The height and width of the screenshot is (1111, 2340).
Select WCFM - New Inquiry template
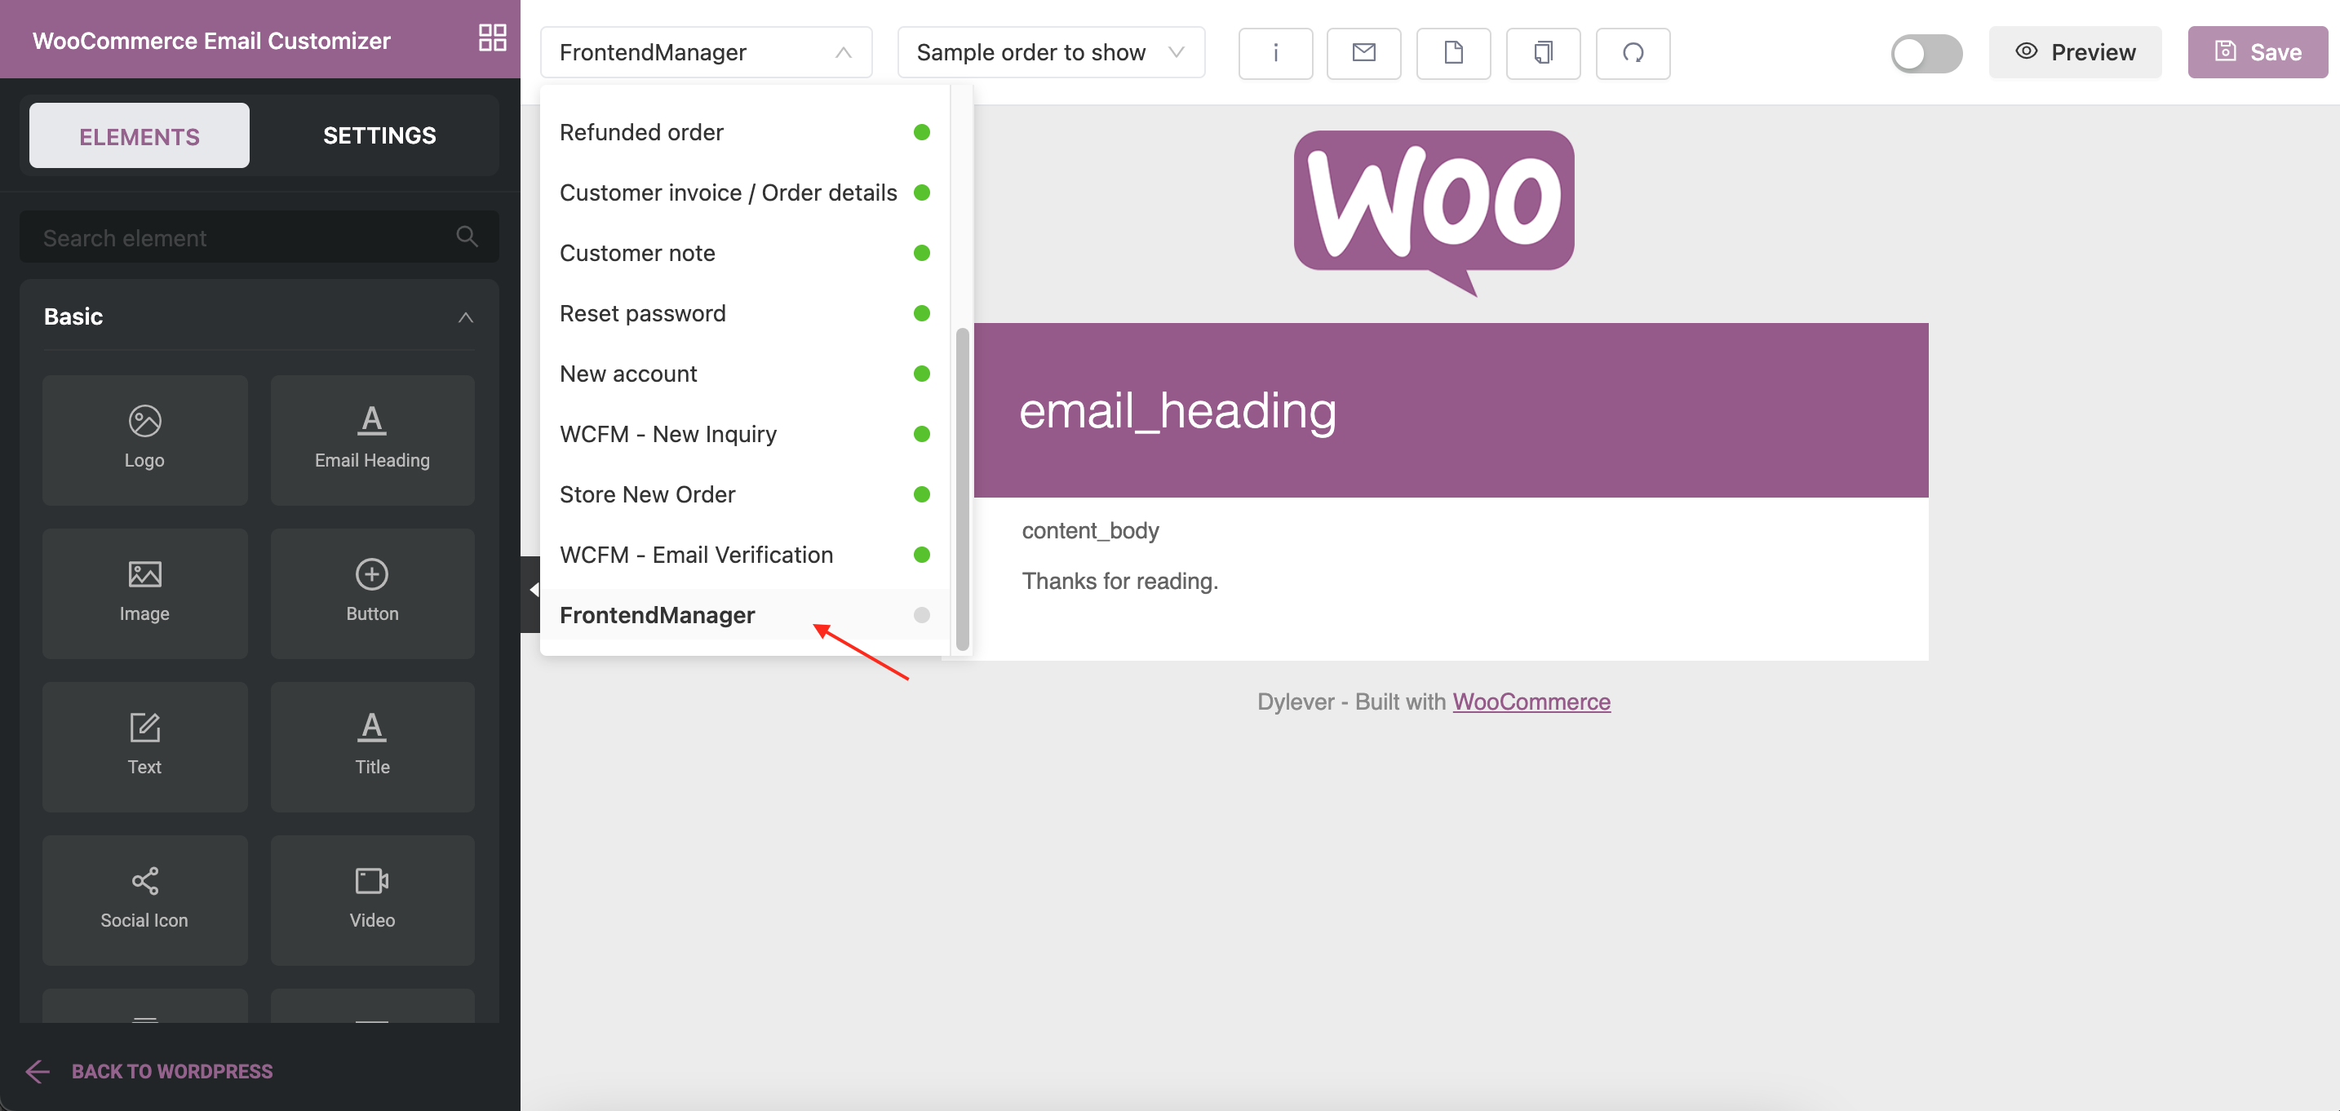pos(744,434)
